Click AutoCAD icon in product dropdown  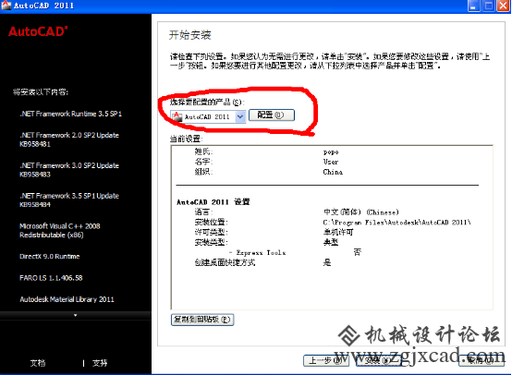(177, 116)
